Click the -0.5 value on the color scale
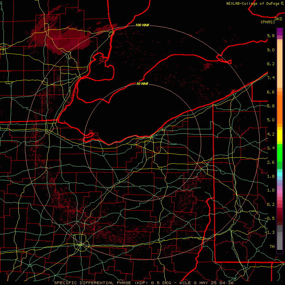Viewport: 285px width, 285px height. (x=269, y=218)
